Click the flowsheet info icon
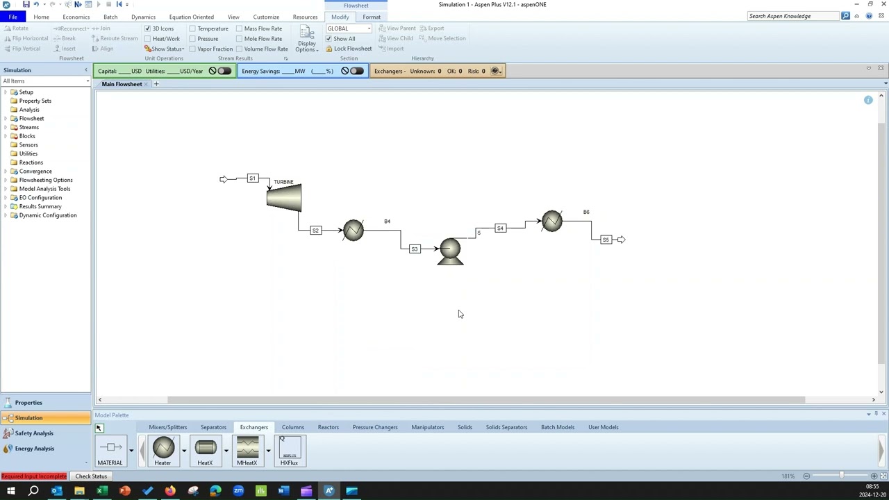889x500 pixels. (x=868, y=101)
